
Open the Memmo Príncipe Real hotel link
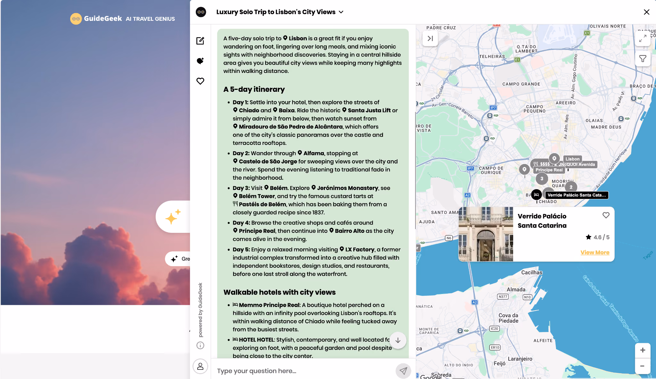pyautogui.click(x=266, y=305)
